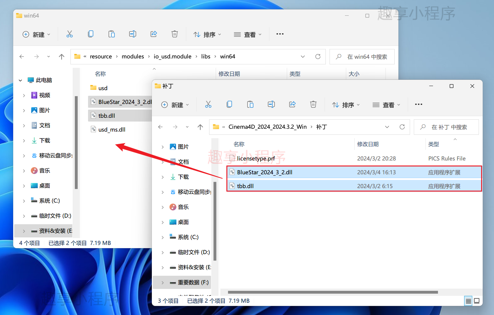Sort by 修改日期 column in 补丁 window
The image size is (494, 315).
[368, 144]
